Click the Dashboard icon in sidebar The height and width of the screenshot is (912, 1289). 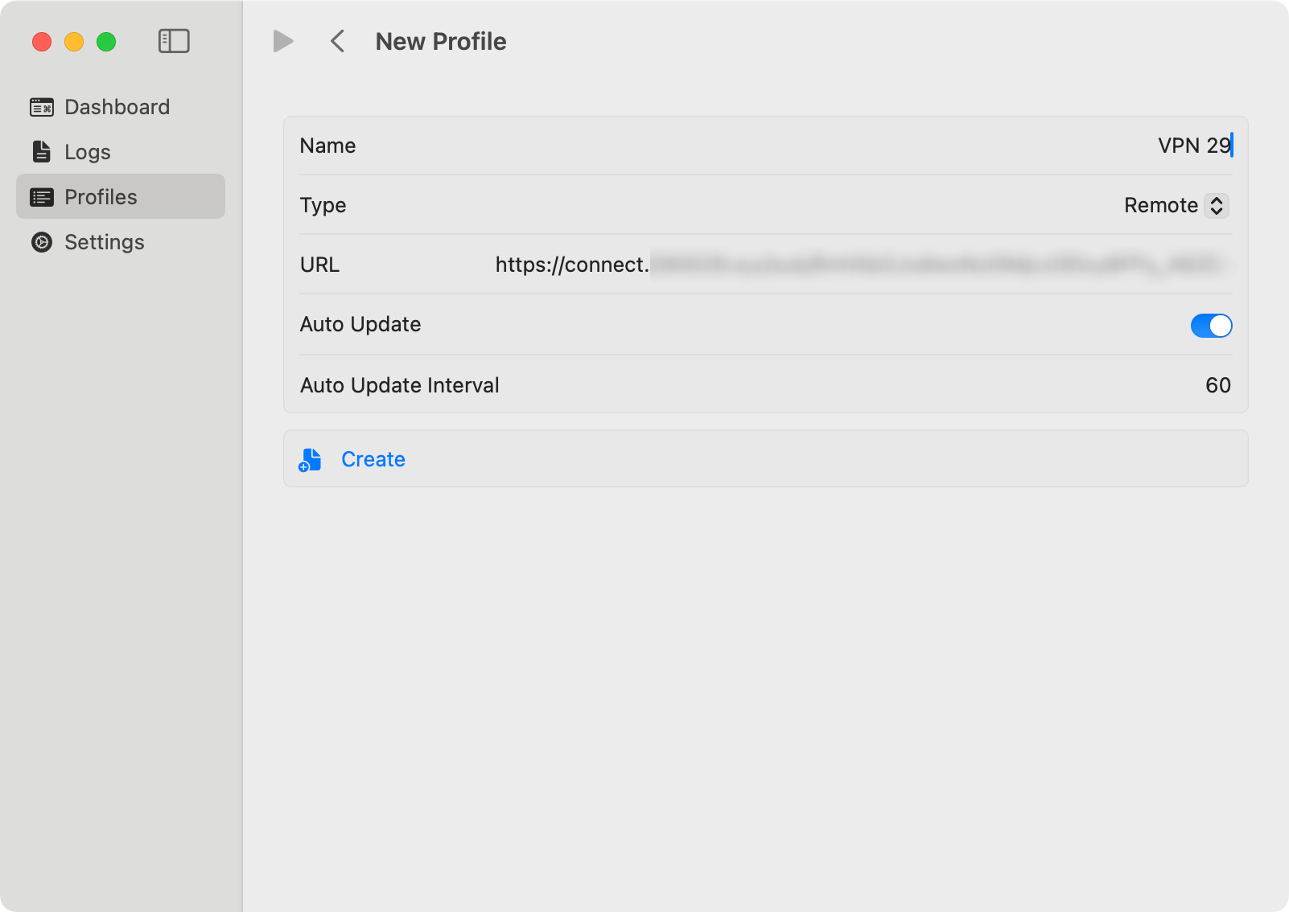click(x=42, y=107)
